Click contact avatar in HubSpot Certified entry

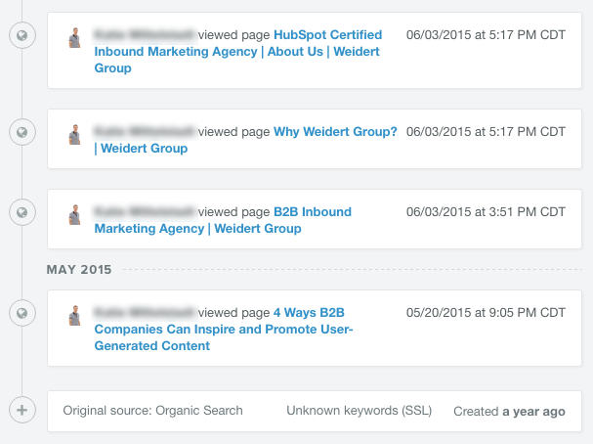(x=75, y=37)
